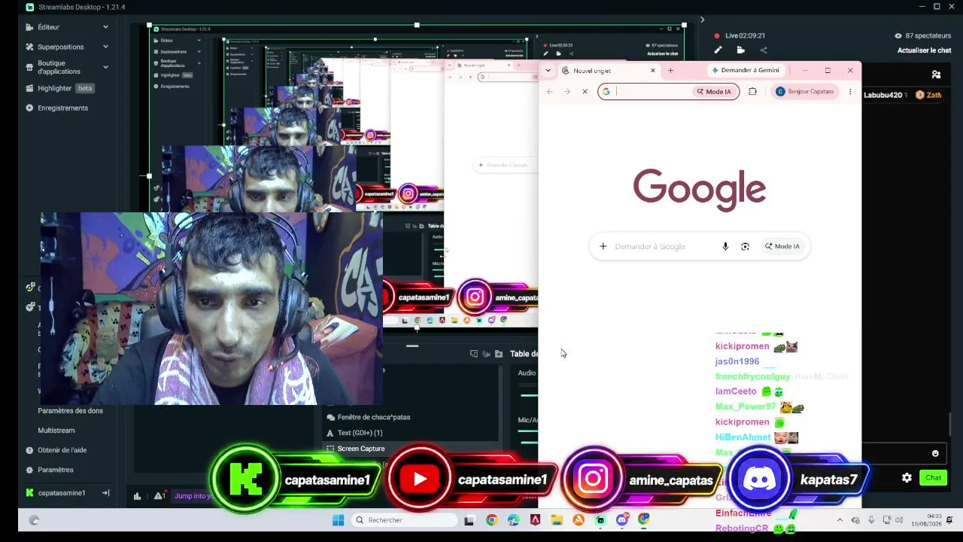Start Google voice search microphone

click(x=725, y=246)
